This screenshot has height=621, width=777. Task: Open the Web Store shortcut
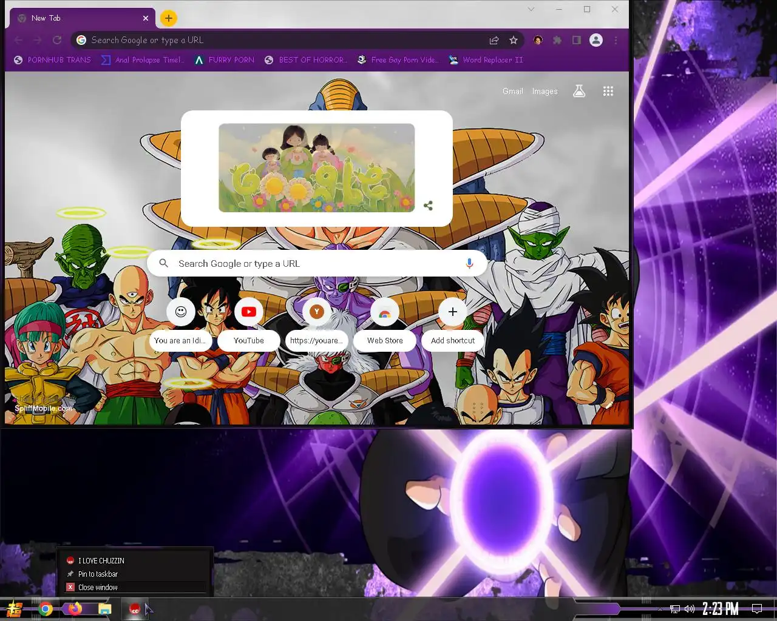pyautogui.click(x=384, y=324)
